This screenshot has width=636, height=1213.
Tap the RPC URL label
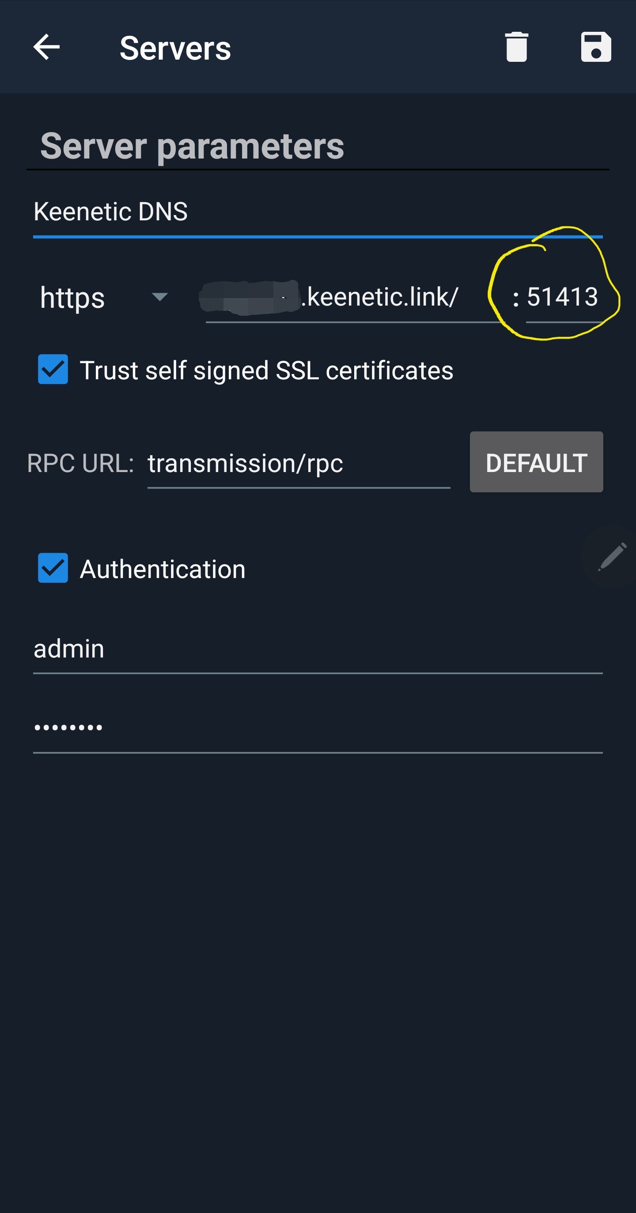(x=80, y=463)
